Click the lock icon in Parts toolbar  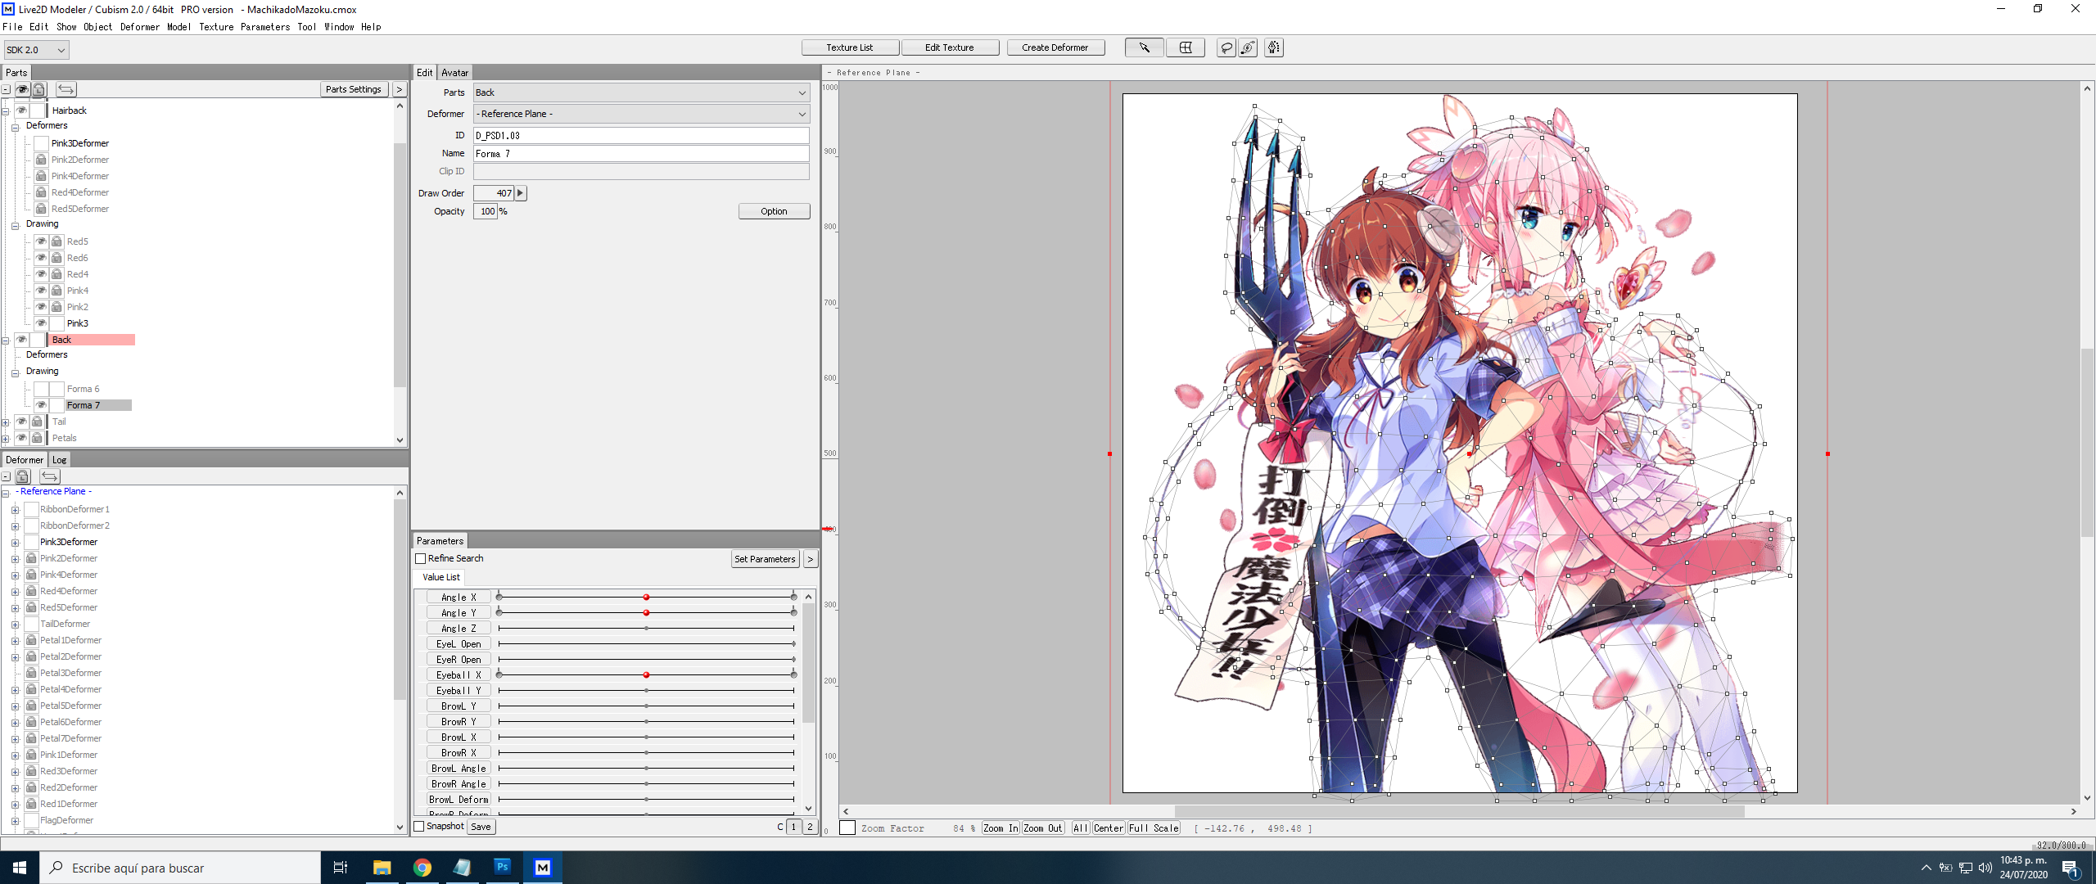coord(38,89)
